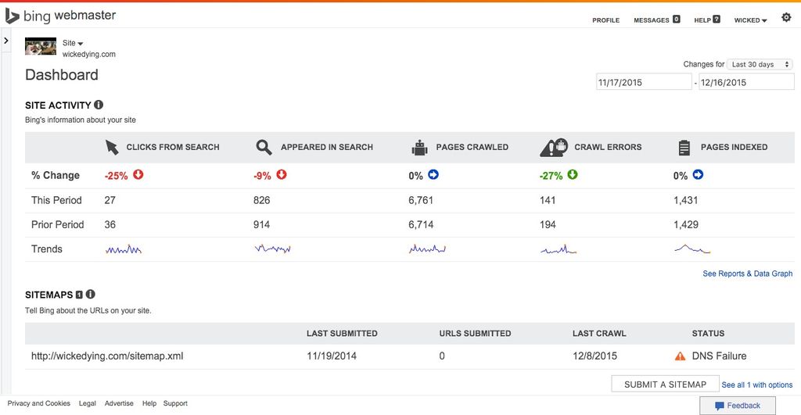Click the Appeared In Search magnifier icon

[264, 147]
